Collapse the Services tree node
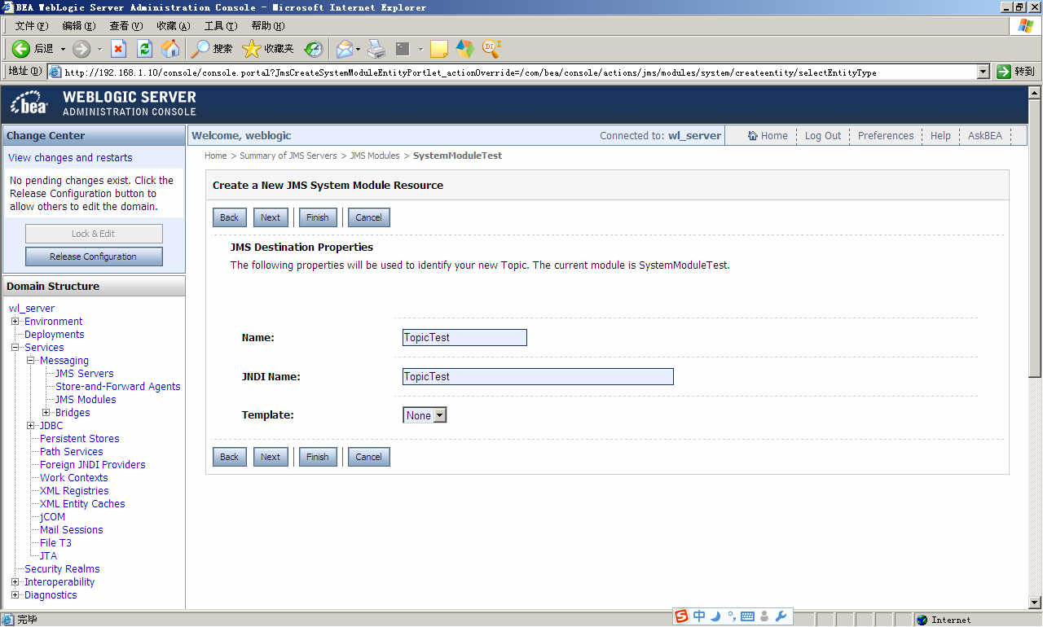Viewport: 1043px width, 627px height. click(15, 347)
